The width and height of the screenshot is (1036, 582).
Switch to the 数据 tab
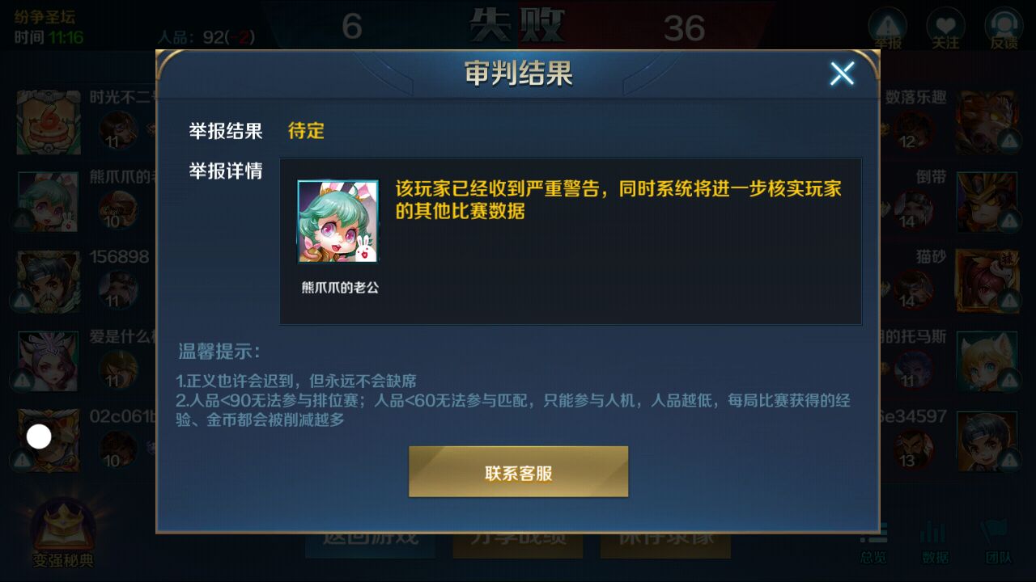(x=935, y=542)
